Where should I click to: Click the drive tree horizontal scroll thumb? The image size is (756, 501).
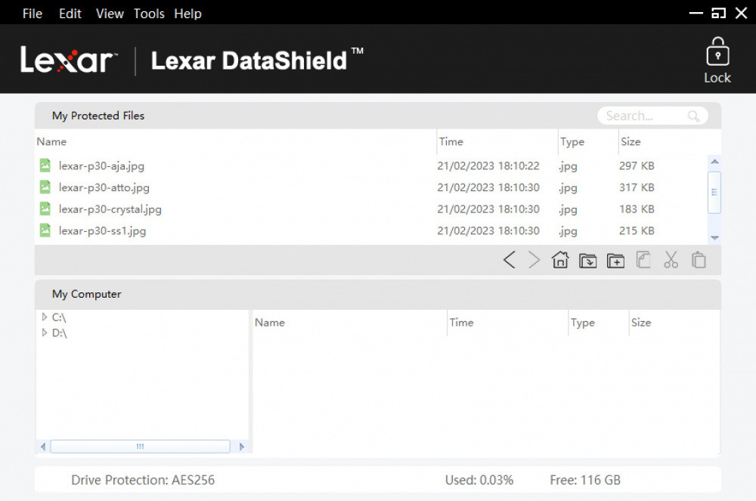[141, 447]
